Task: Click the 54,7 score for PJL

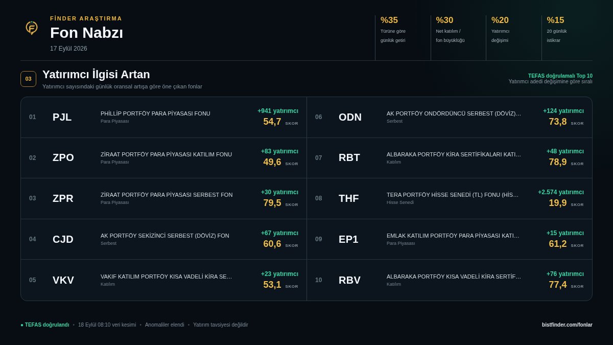Action: point(272,122)
